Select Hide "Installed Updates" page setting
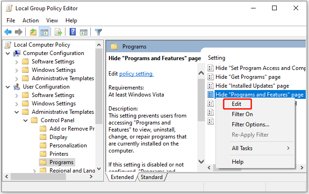This screenshot has height=194, width=309. pos(252,86)
